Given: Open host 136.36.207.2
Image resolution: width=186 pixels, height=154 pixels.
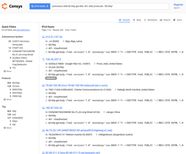Looking at the screenshot, I should pos(53,59).
